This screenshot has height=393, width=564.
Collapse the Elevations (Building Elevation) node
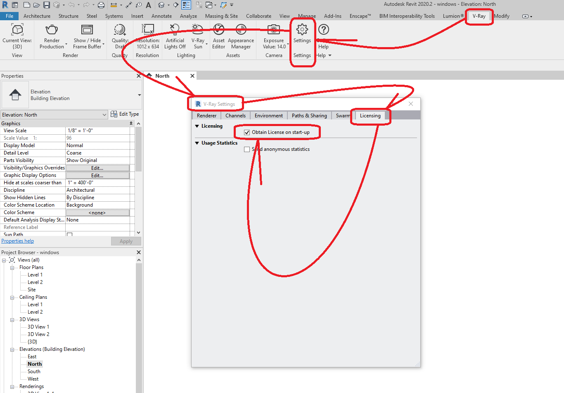tap(12, 350)
